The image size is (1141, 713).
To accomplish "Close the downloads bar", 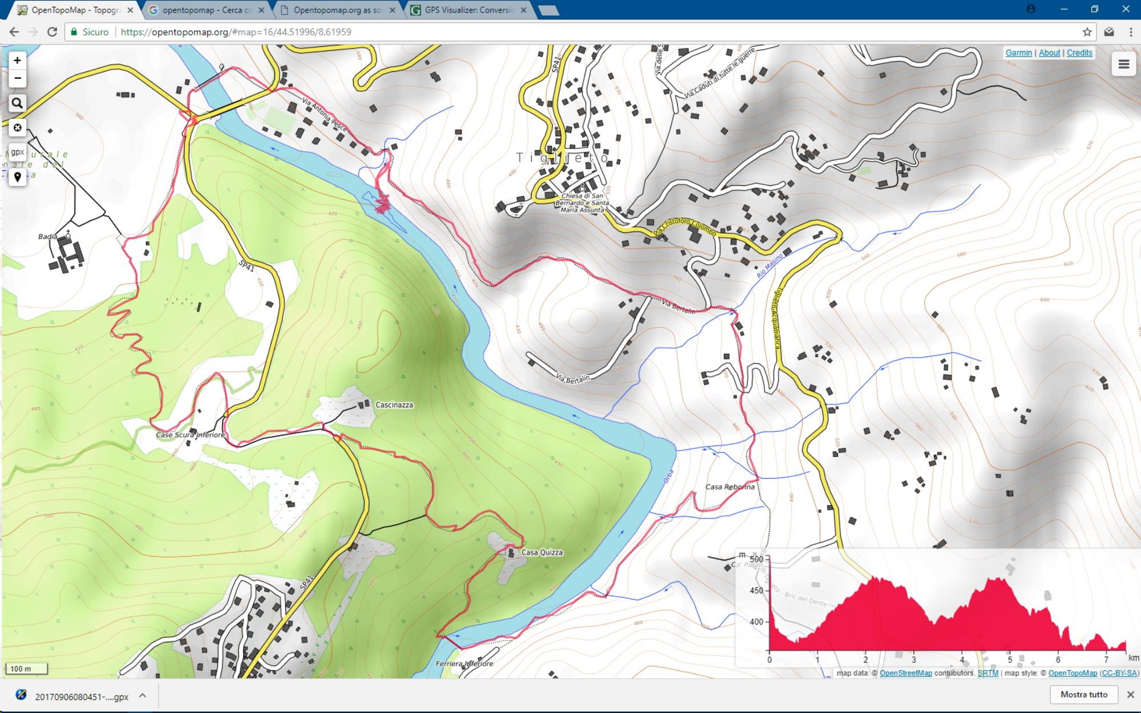I will click(1130, 695).
